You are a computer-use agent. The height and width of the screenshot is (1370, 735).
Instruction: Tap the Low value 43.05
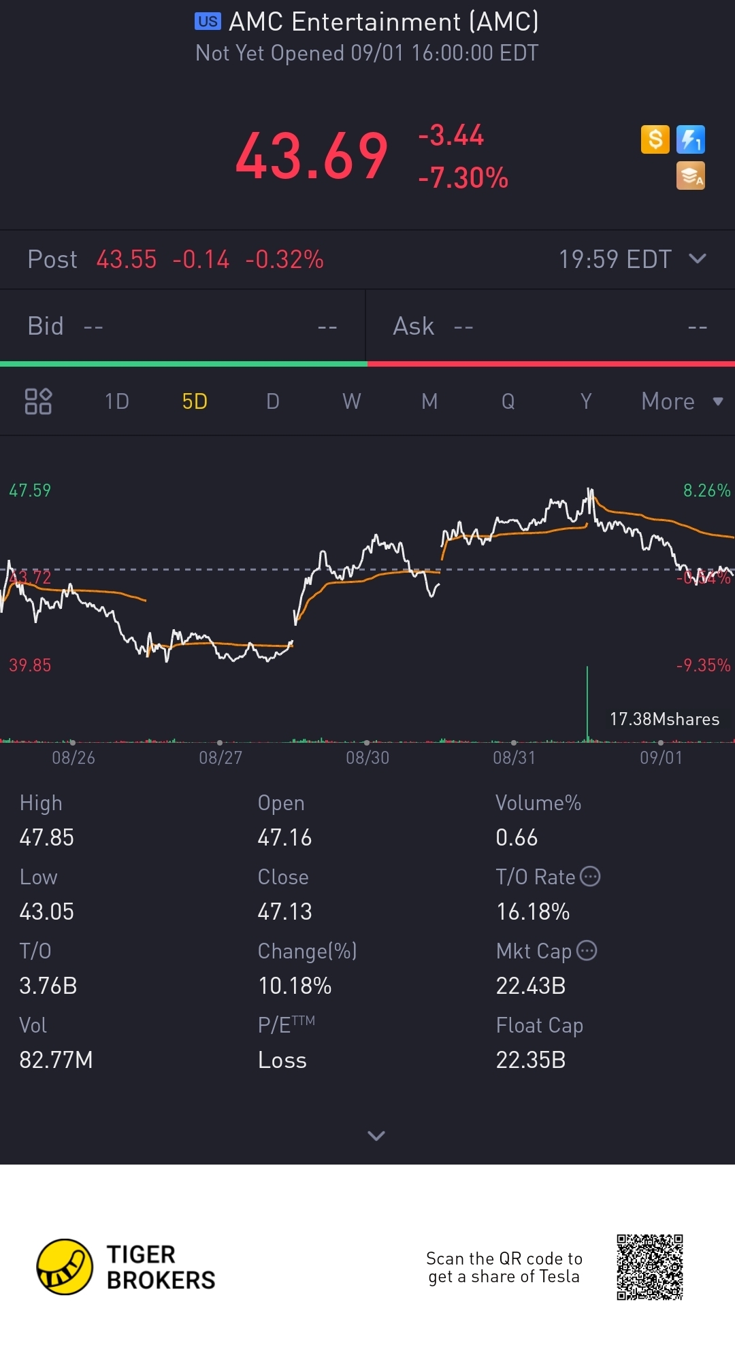tap(47, 912)
